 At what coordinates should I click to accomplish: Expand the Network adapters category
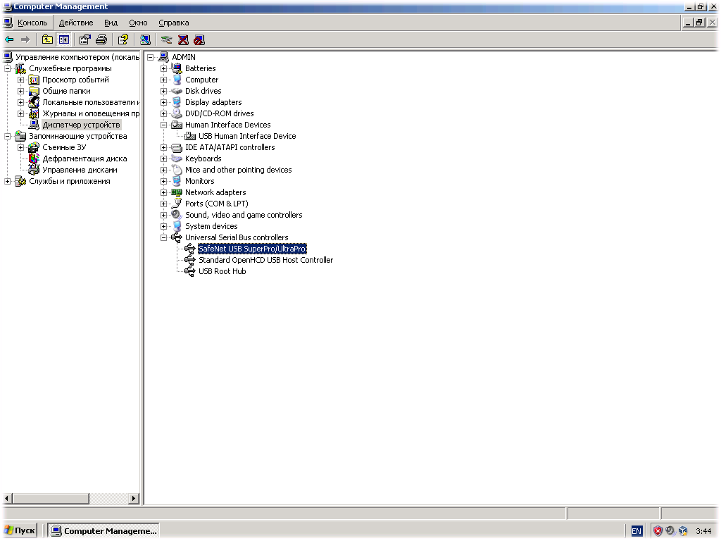(x=163, y=193)
